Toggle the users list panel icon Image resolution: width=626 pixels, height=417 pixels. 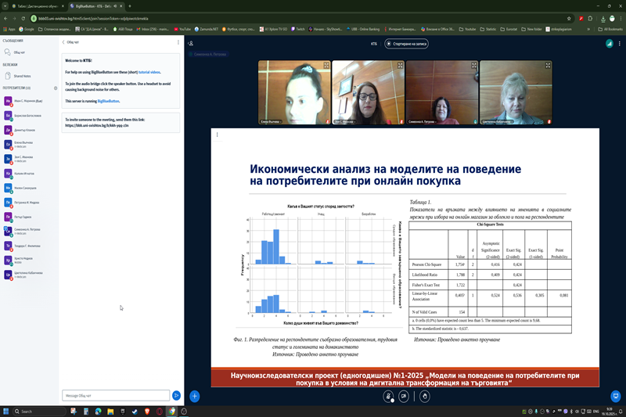click(192, 44)
